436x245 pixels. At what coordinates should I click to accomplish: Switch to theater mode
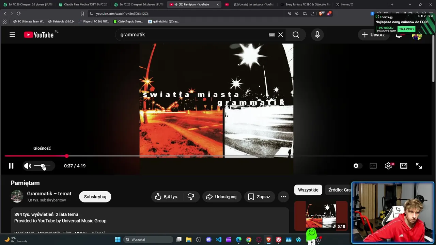point(404,166)
